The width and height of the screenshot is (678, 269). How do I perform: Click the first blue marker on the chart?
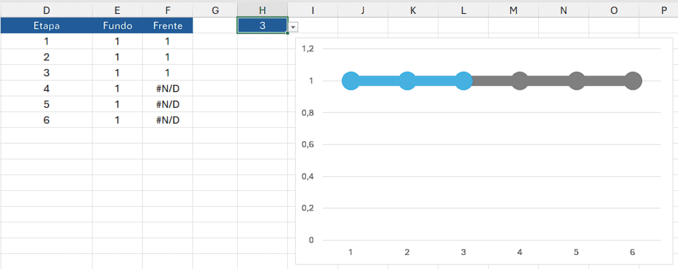click(x=351, y=81)
